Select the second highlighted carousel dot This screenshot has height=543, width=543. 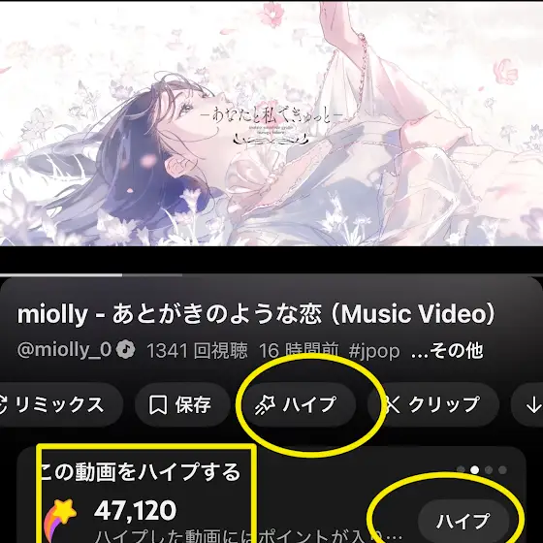pos(475,470)
